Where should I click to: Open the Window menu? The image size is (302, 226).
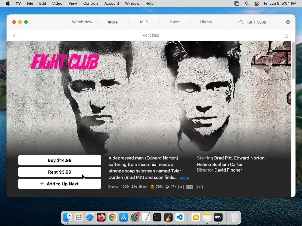point(132,4)
